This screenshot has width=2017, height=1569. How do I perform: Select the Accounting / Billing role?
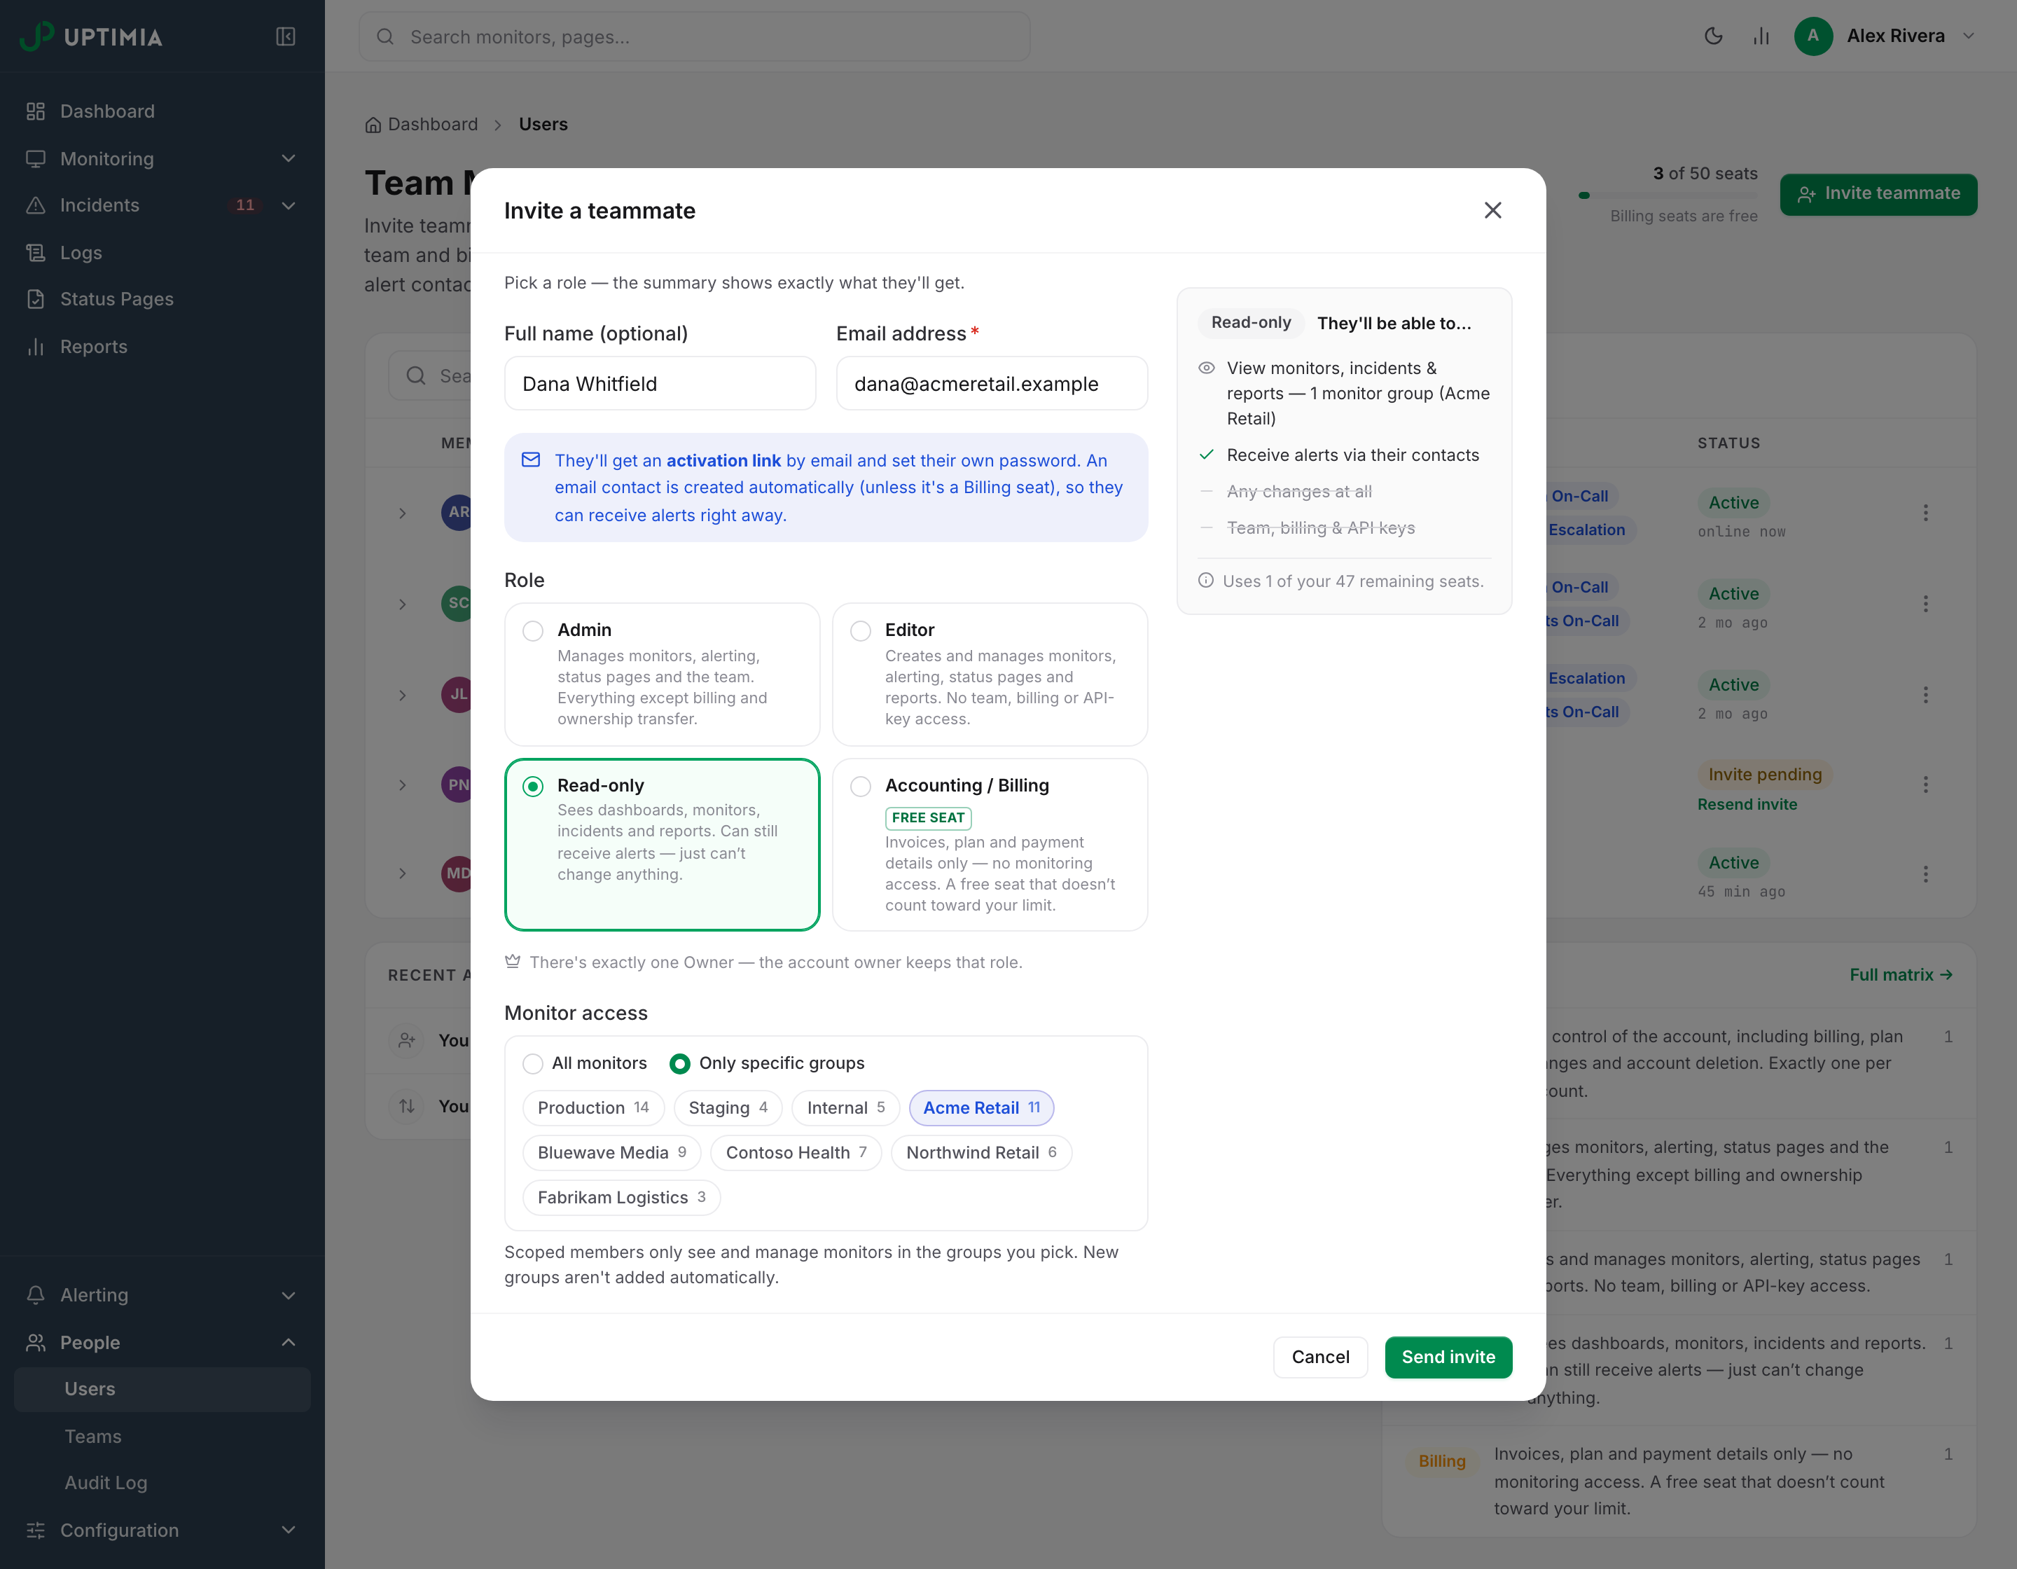[990, 845]
